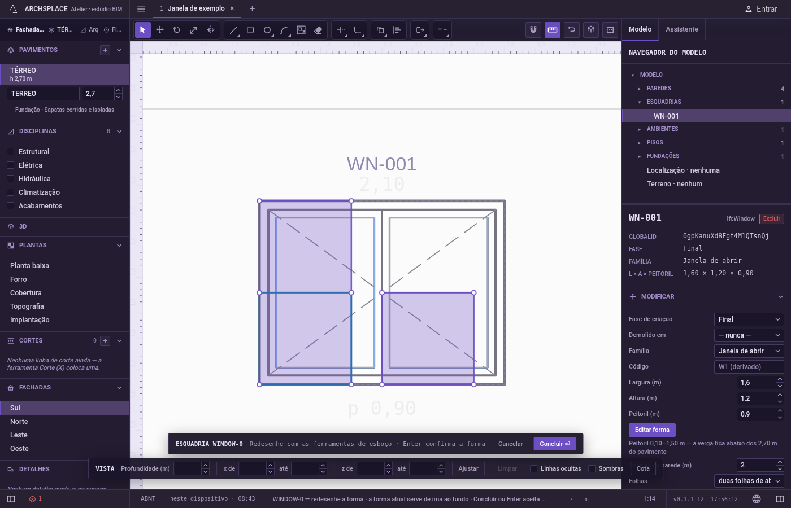Screen dimensions: 791x508
Task: Click the Concluir button
Action: (555, 444)
